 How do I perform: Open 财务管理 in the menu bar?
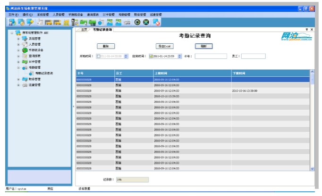click(140, 15)
